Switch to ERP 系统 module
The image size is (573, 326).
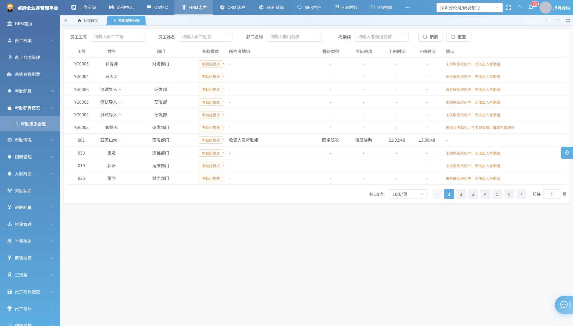coord(271,8)
